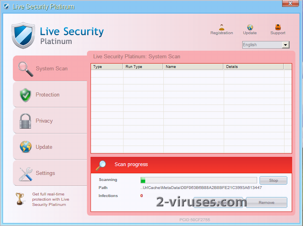Click the globe icon in Update sidebar tab
Viewport: 303px width, 226px height.
point(25,147)
